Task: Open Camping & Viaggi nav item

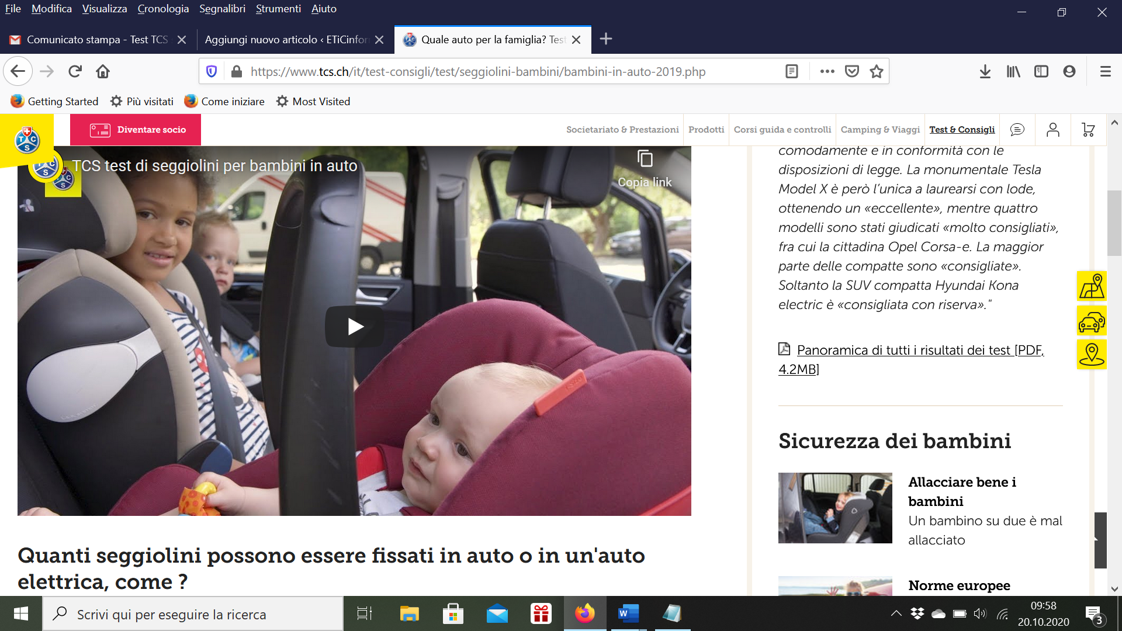Action: [x=880, y=130]
